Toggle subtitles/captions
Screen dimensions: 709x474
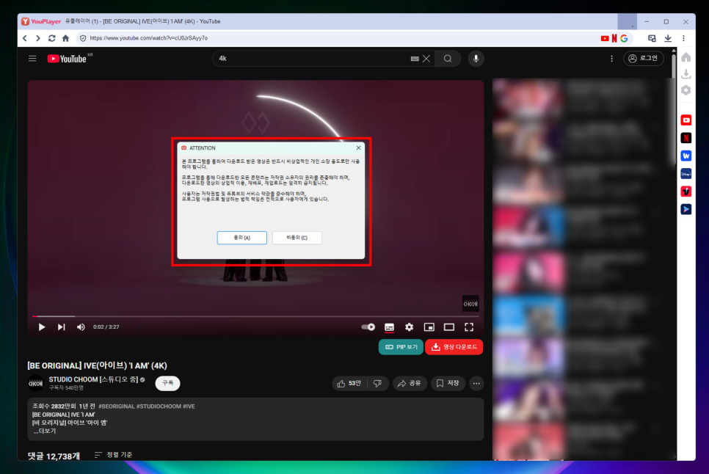389,327
